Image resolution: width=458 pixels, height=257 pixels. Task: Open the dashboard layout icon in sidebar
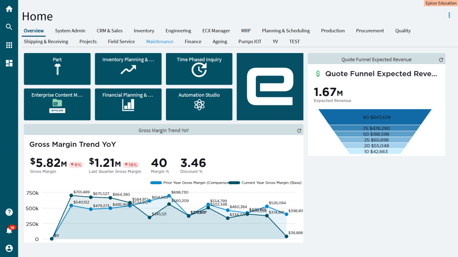click(x=9, y=63)
